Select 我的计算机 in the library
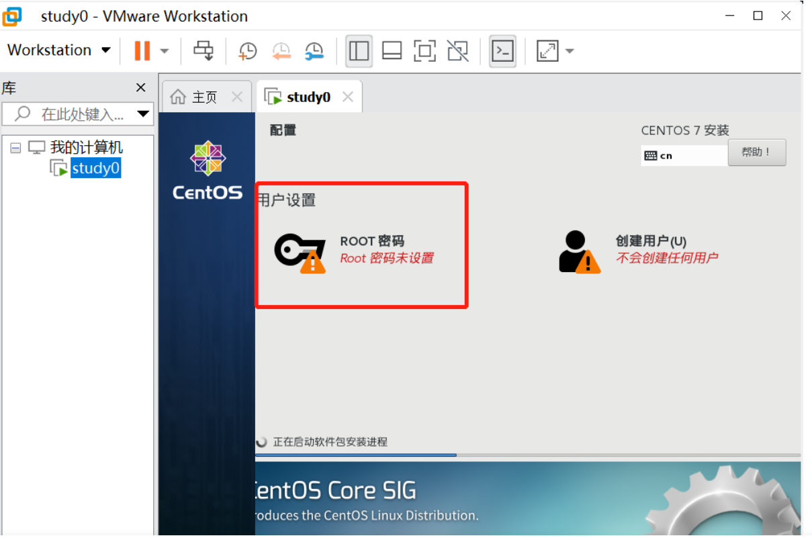Viewport: 812px width, 540px height. coord(87,148)
